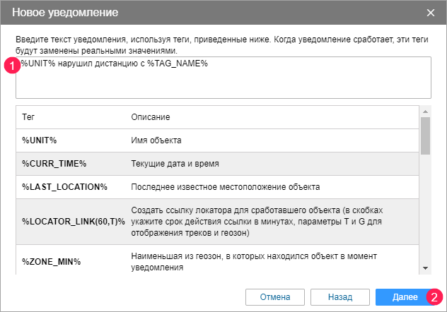Click the Описание column header

pyautogui.click(x=151, y=116)
